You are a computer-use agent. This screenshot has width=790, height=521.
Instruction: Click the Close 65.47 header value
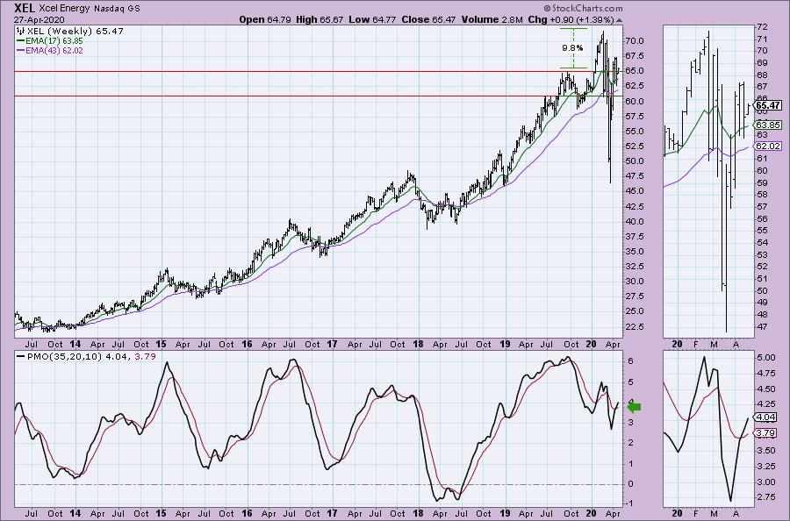point(428,19)
